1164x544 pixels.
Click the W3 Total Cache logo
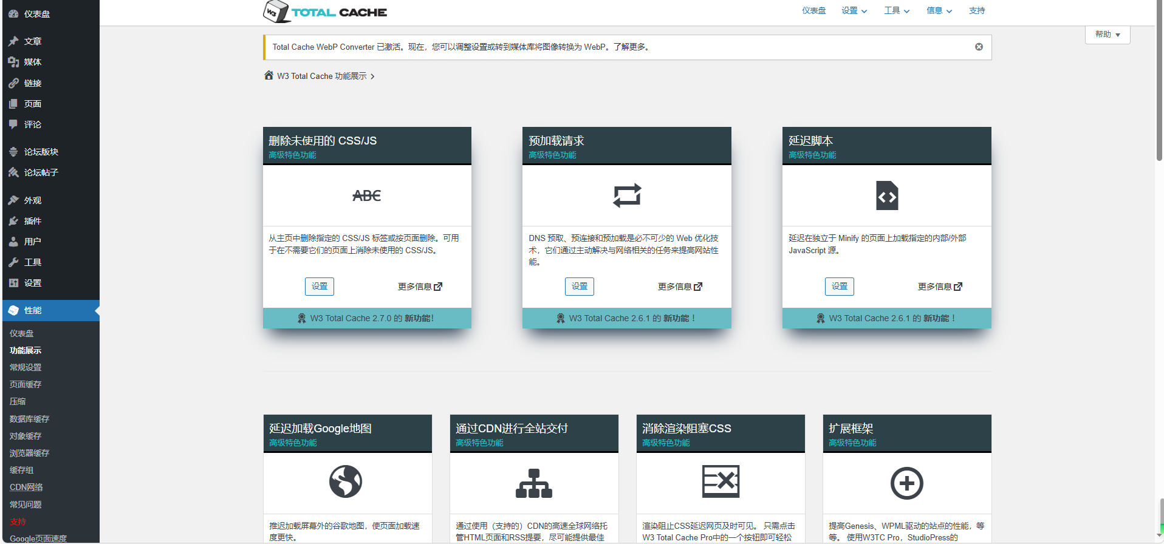(325, 12)
